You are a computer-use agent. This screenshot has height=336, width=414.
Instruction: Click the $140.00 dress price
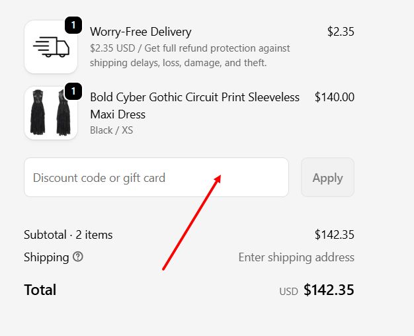pyautogui.click(x=334, y=97)
